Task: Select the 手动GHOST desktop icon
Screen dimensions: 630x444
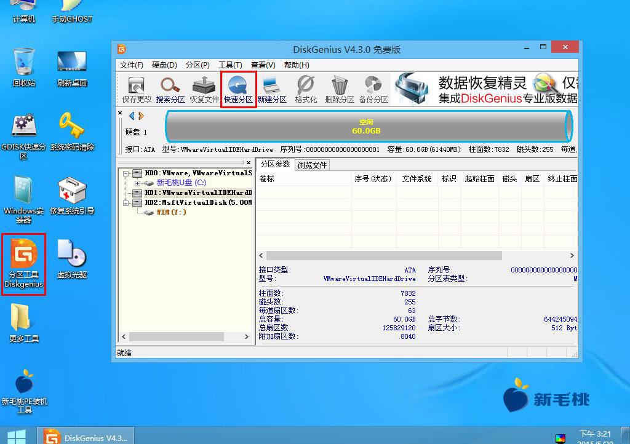Action: point(72,12)
